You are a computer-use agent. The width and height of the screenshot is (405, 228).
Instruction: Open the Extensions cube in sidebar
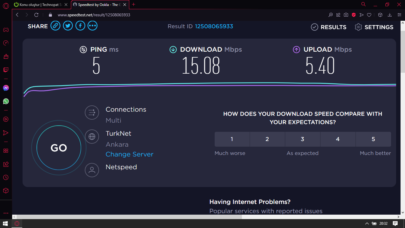click(x=6, y=191)
